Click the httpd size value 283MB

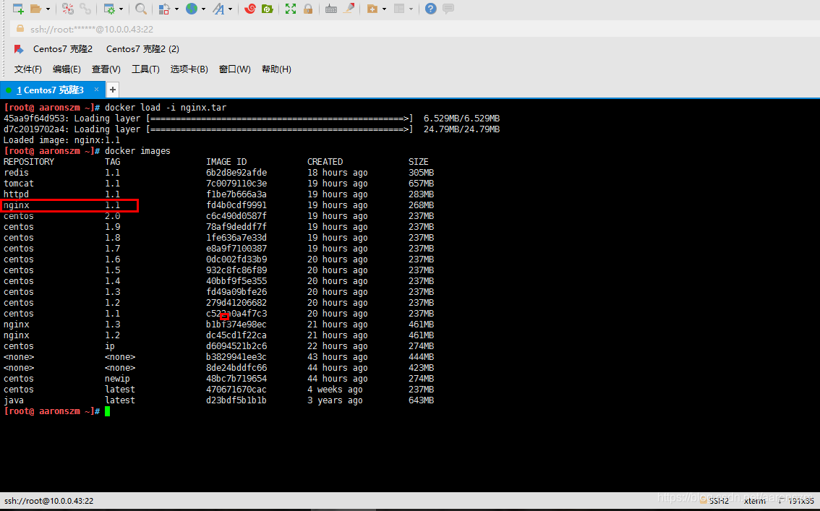pyautogui.click(x=421, y=194)
